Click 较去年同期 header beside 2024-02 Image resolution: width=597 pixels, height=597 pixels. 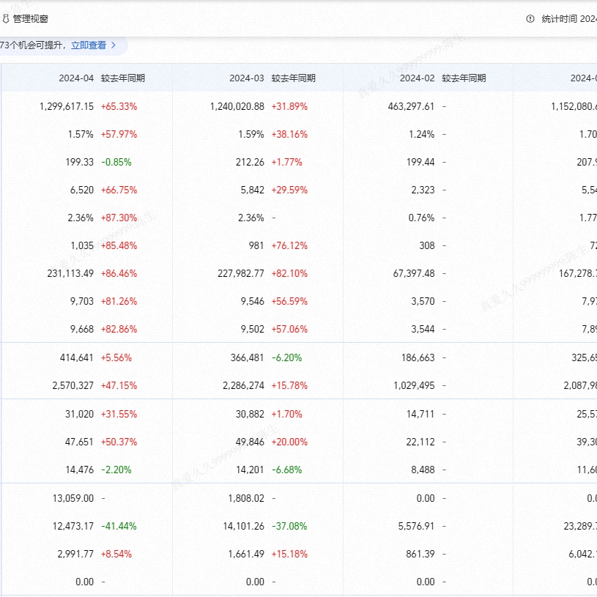pyautogui.click(x=464, y=78)
